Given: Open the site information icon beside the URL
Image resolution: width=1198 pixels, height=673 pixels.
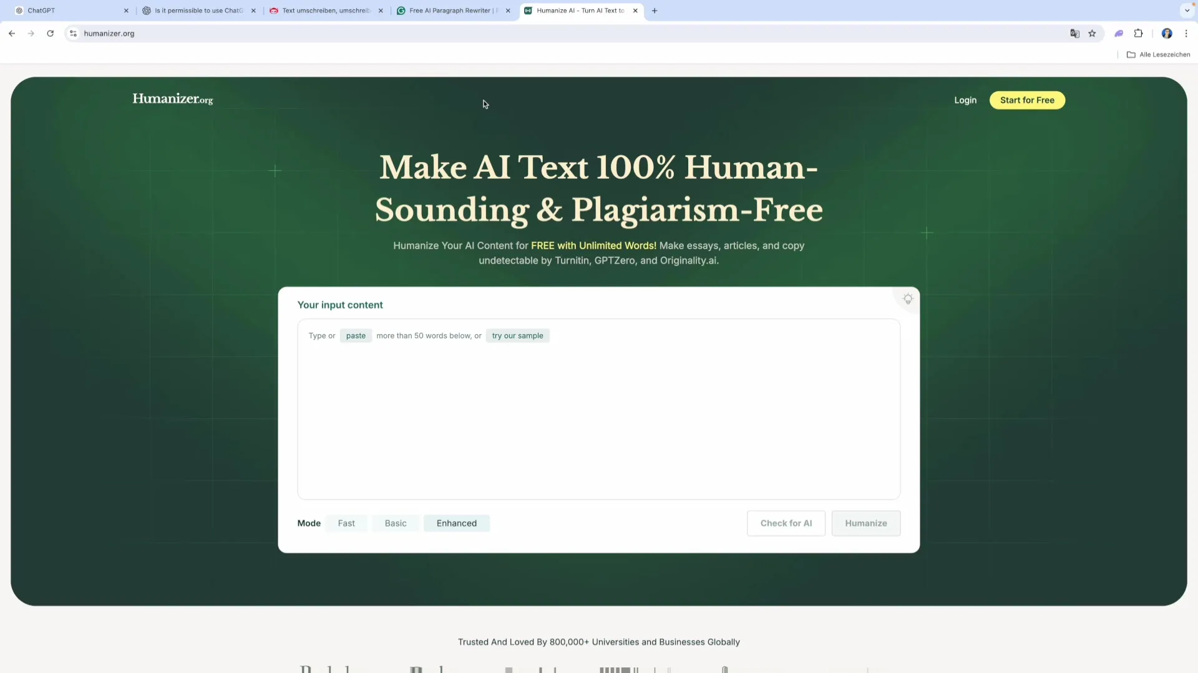Looking at the screenshot, I should [x=73, y=34].
